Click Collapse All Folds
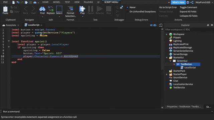 tap(189, 16)
